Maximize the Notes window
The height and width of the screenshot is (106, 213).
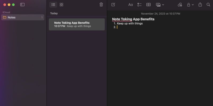coord(13,5)
